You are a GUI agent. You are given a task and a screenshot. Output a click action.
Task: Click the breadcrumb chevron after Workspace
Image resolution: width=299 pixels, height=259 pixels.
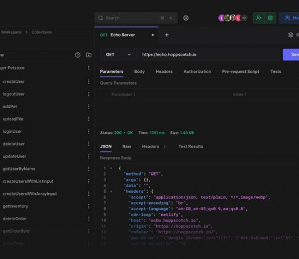[26, 33]
